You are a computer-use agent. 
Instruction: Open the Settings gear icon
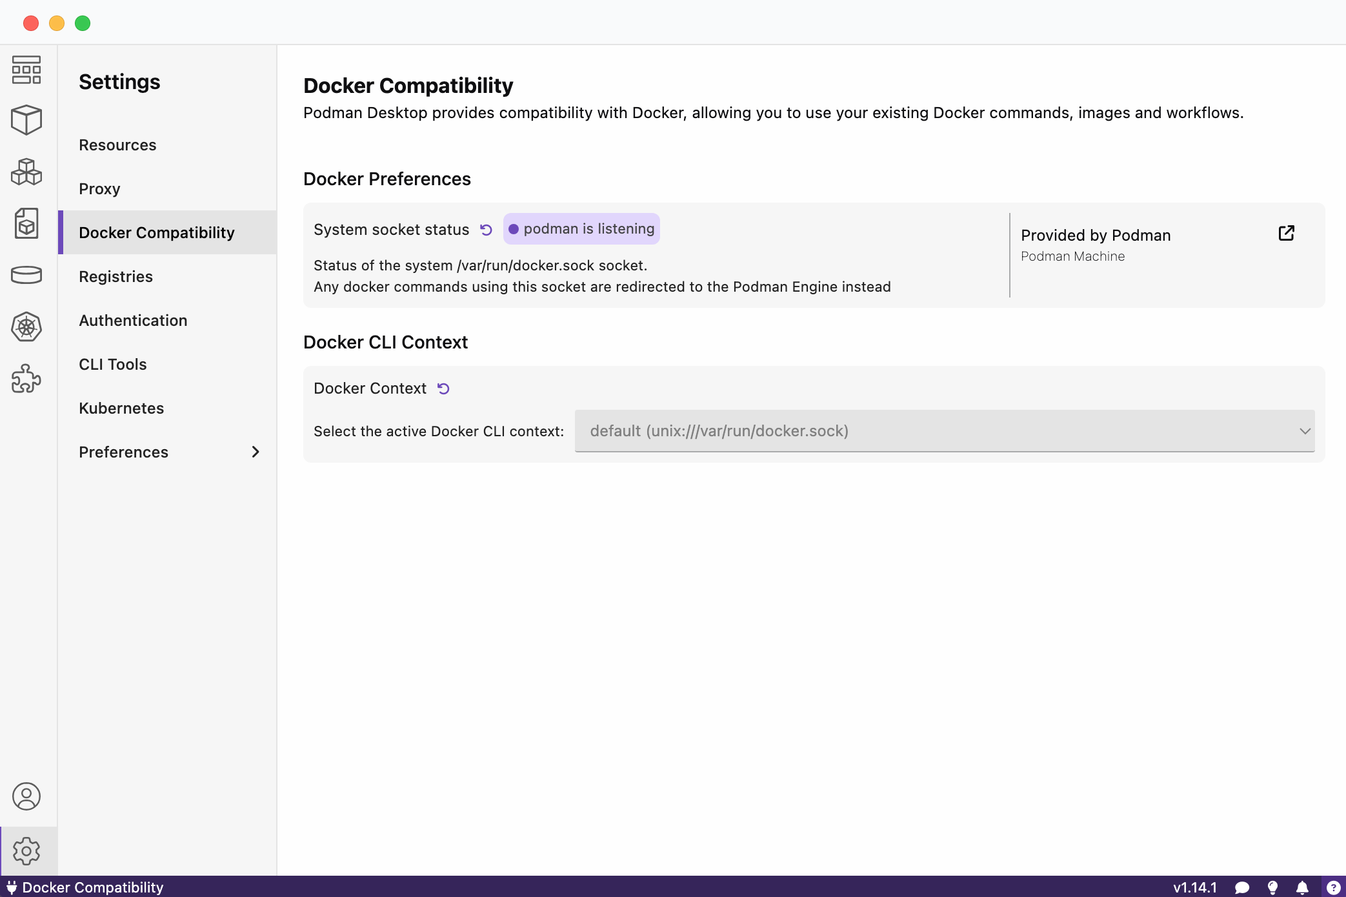(x=26, y=851)
